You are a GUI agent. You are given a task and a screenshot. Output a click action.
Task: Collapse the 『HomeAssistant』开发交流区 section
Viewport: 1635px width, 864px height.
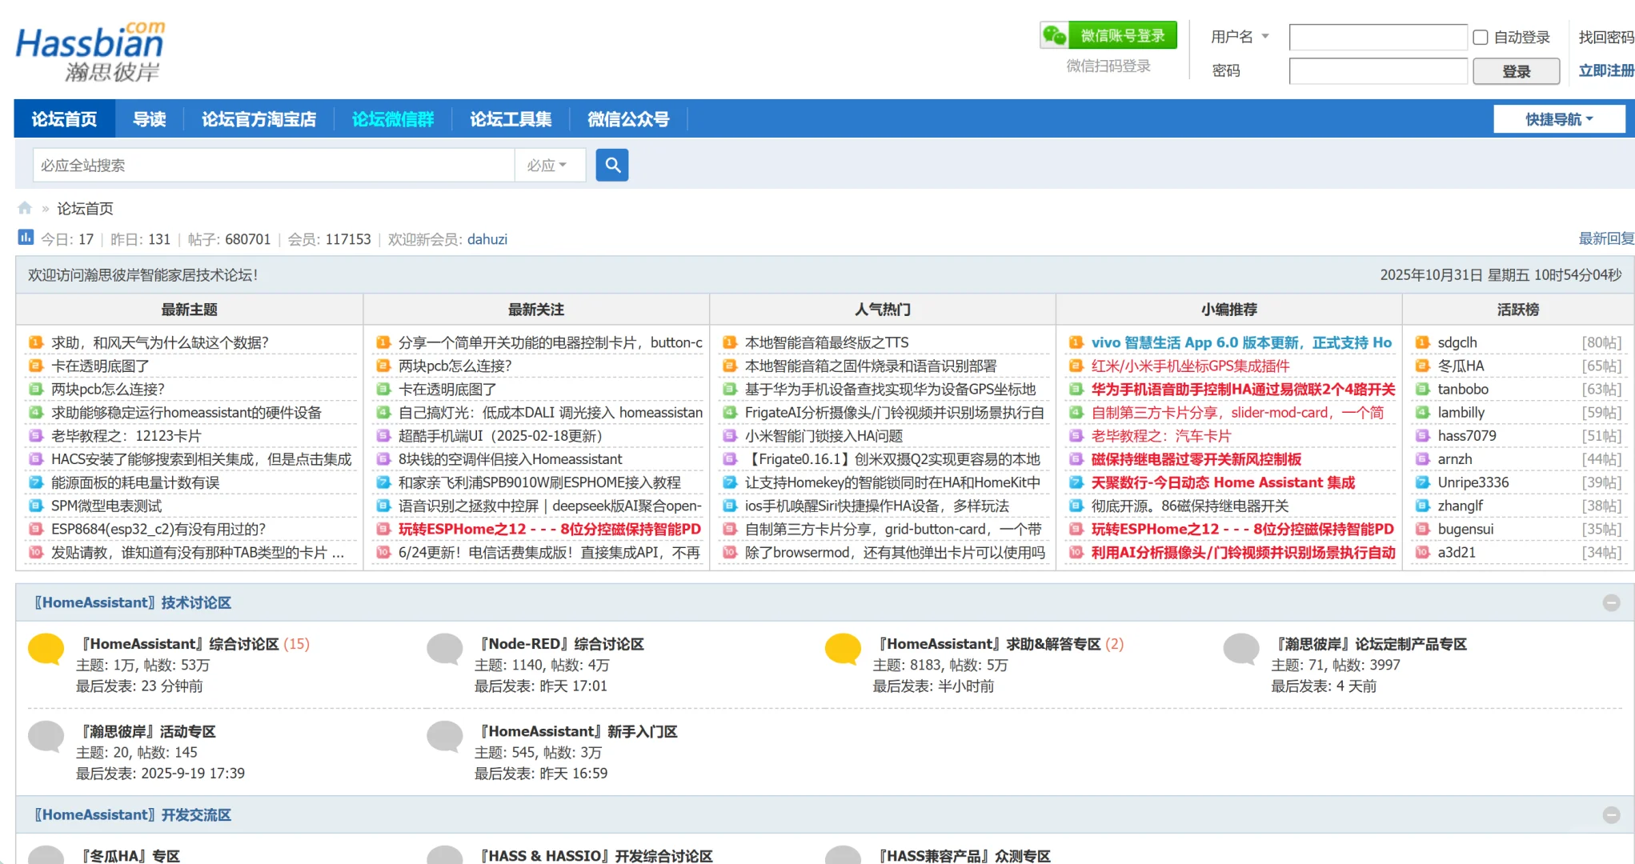[1611, 814]
